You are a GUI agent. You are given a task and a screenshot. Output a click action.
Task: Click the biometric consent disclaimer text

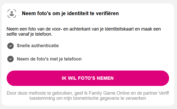(x=88, y=96)
